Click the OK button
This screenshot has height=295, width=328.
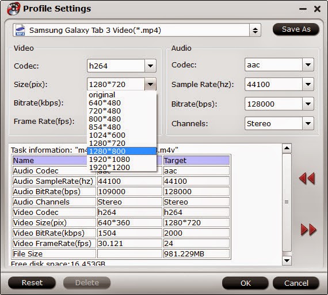click(x=245, y=283)
